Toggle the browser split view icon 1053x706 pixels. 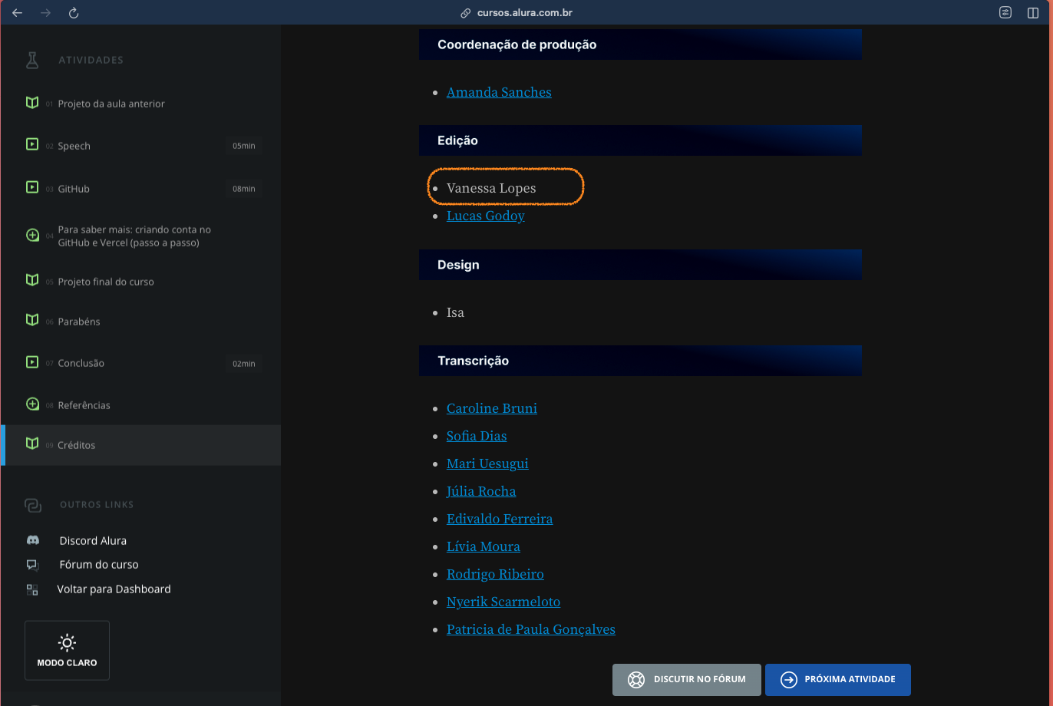[x=1033, y=13]
